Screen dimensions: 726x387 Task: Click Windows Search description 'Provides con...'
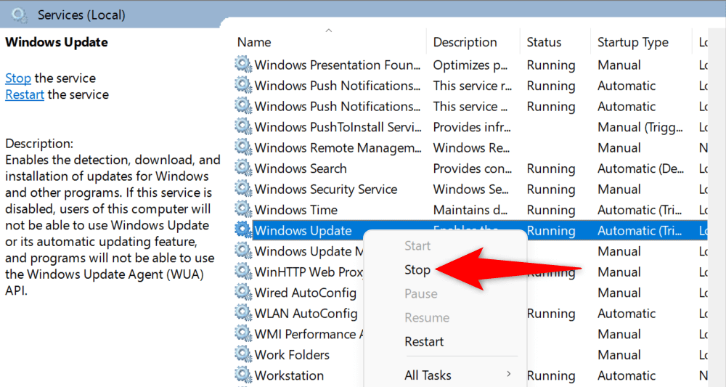473,168
